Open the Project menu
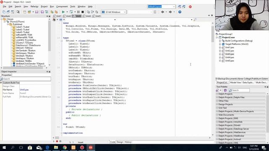This screenshot has height=151, width=269. click(x=44, y=7)
